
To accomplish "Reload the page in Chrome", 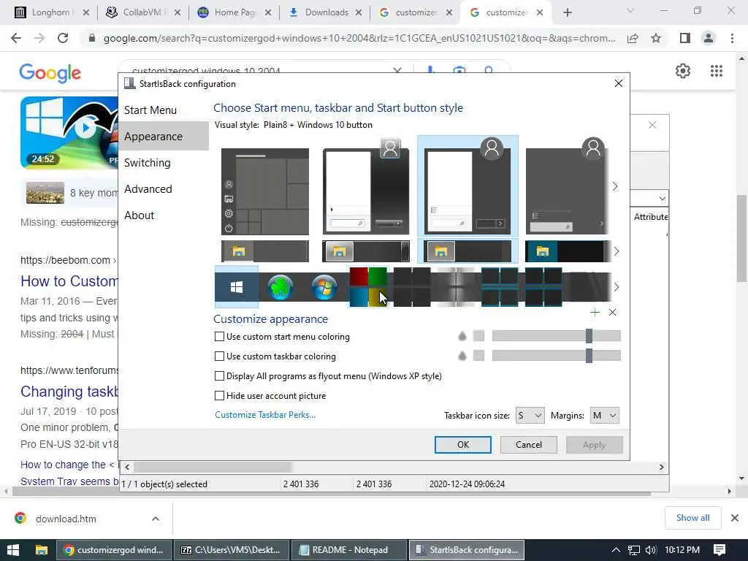I will pyautogui.click(x=63, y=38).
